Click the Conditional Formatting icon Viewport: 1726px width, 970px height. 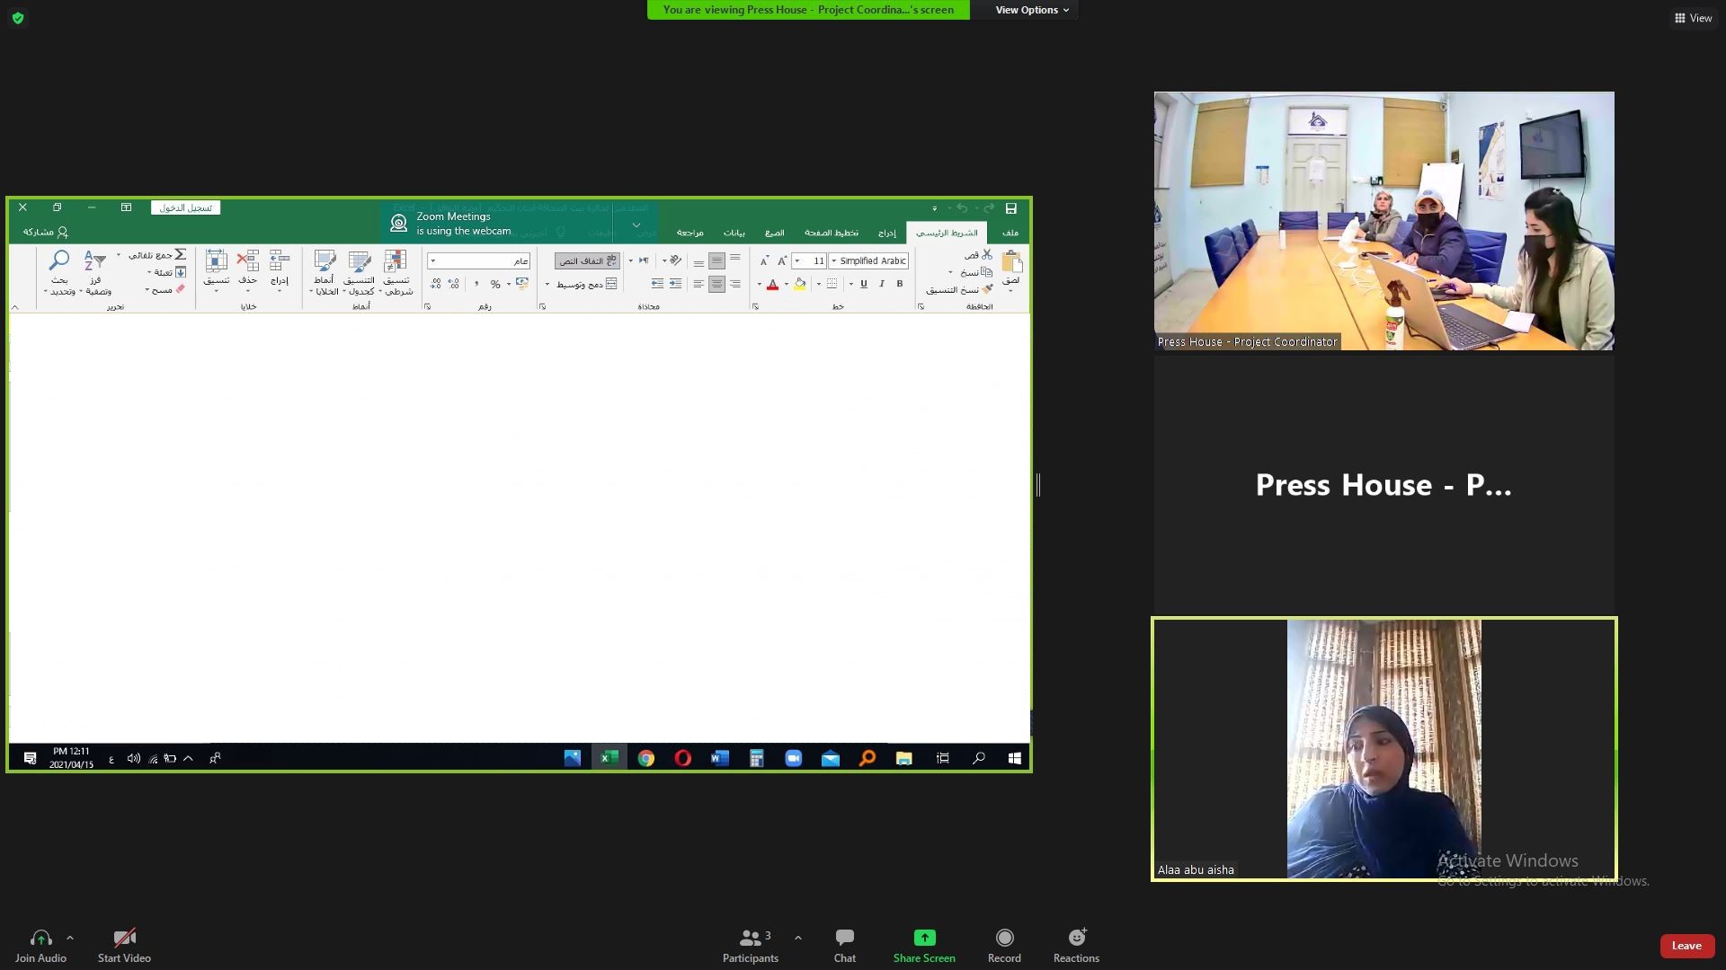(x=396, y=262)
